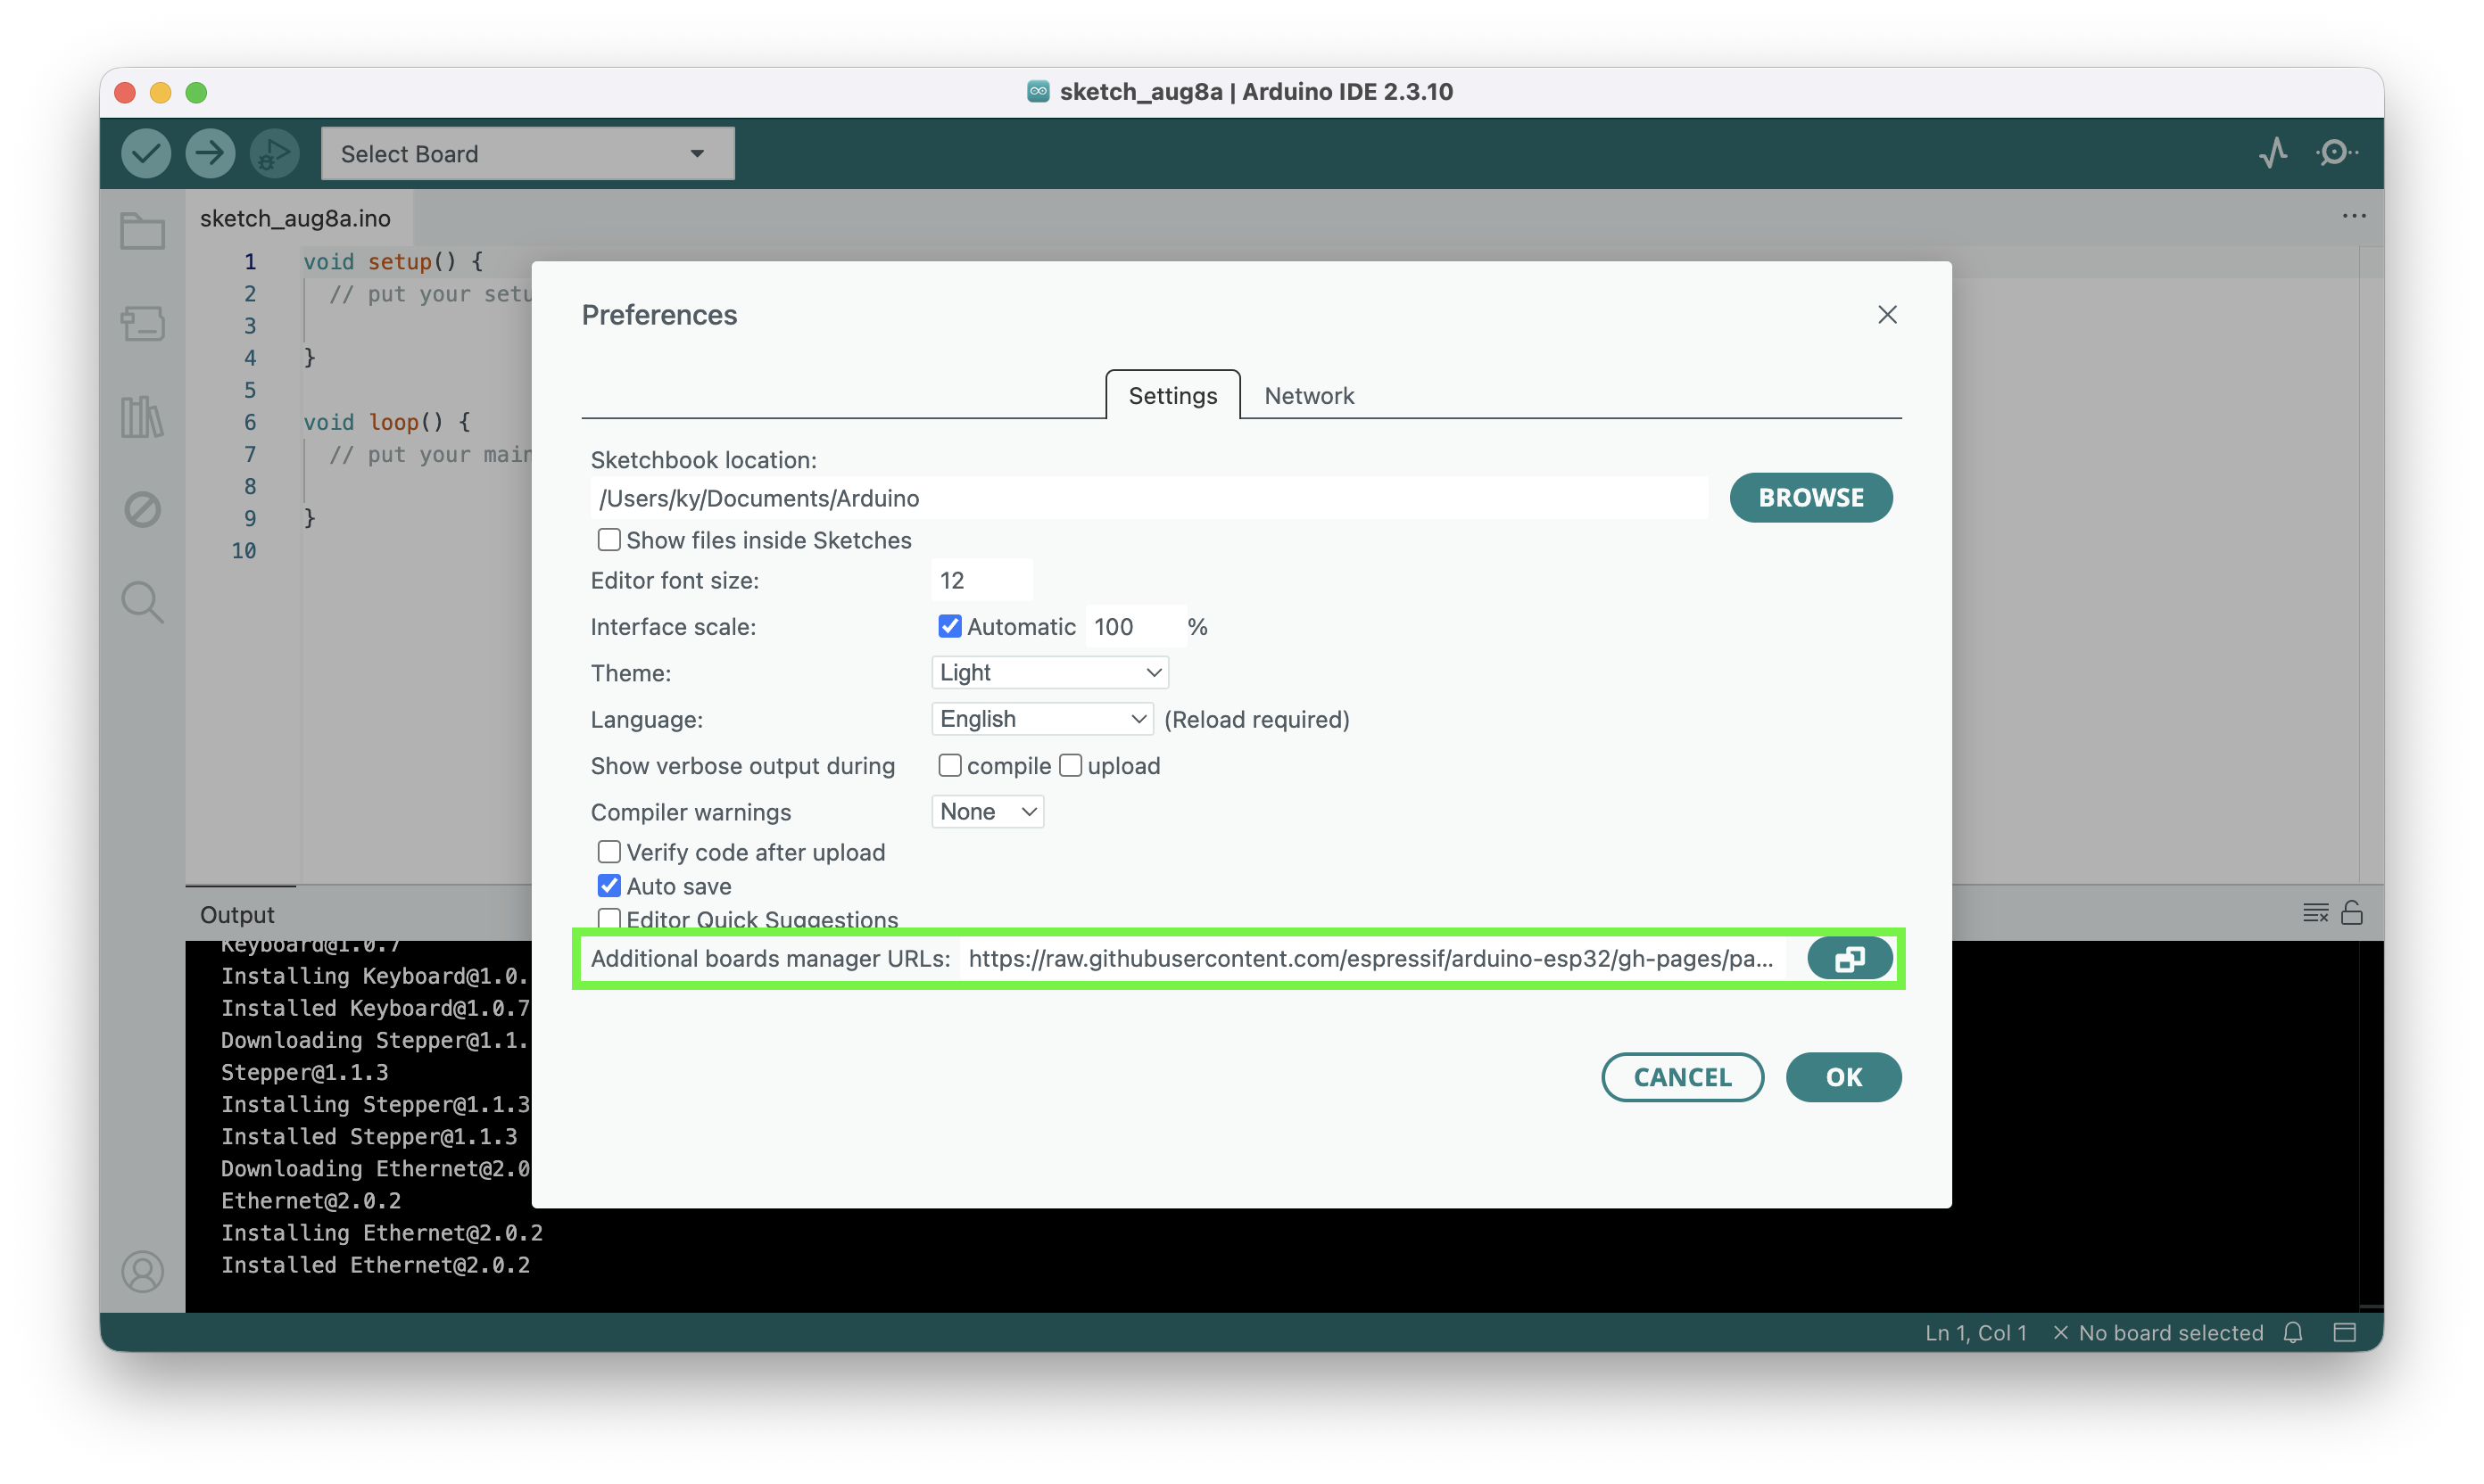The image size is (2484, 1484).
Task: Click the Additional boards manager URLs field
Action: 1375,958
